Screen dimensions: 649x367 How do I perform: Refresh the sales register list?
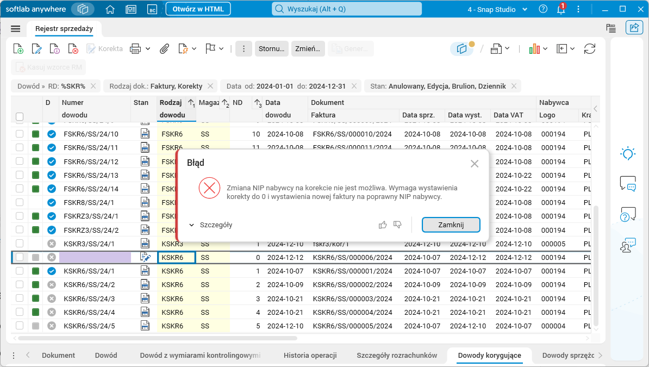point(590,49)
